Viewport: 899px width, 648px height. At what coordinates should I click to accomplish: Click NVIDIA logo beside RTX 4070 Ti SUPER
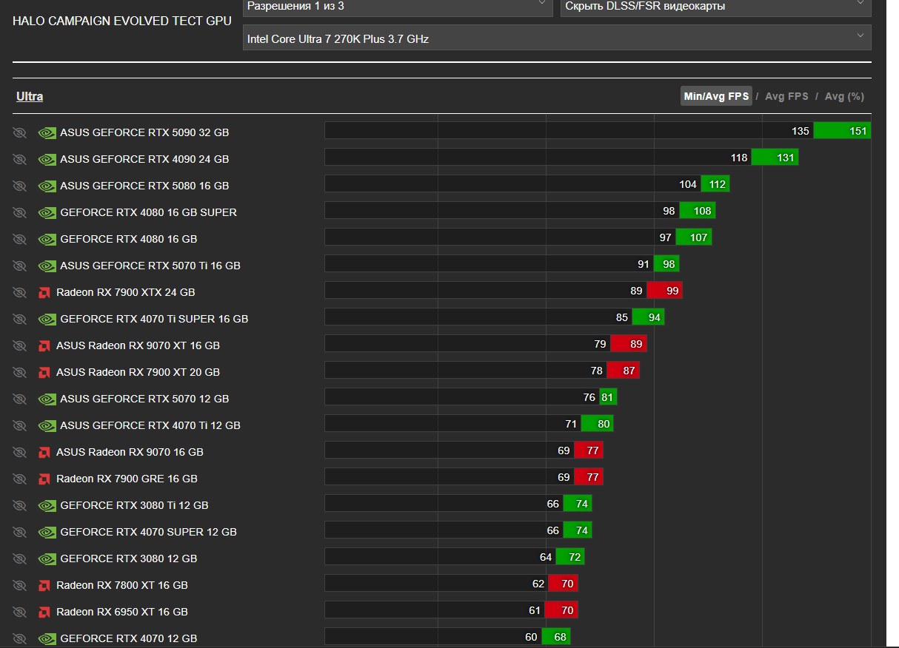[47, 320]
